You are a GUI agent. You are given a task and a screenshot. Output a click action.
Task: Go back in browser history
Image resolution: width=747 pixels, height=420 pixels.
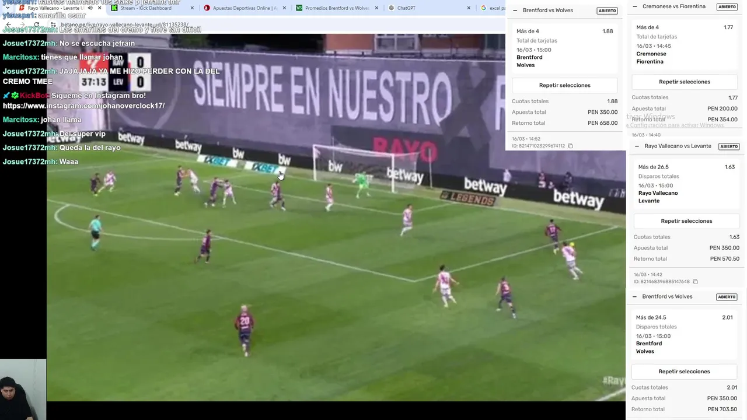8,25
